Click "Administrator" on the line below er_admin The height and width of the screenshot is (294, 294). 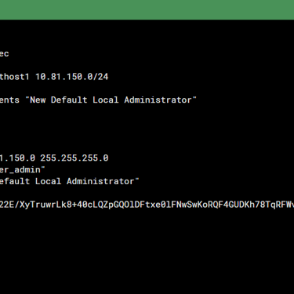tap(100, 181)
